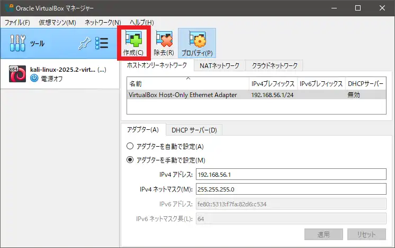The width and height of the screenshot is (395, 248).
Task: Open the 仮想マシン(M) menu
Action: coord(57,22)
